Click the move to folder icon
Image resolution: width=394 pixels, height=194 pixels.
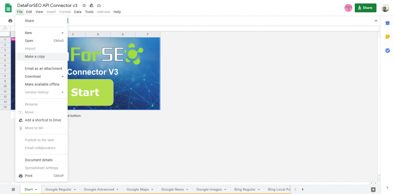(x=91, y=6)
